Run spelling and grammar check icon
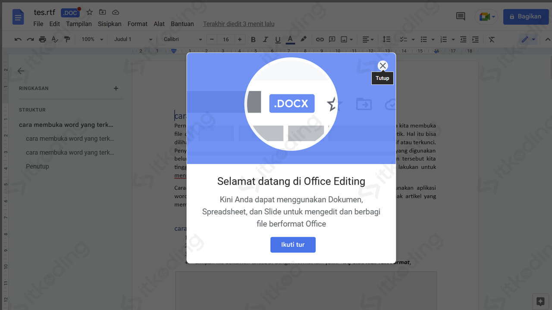The width and height of the screenshot is (552, 310). point(55,39)
